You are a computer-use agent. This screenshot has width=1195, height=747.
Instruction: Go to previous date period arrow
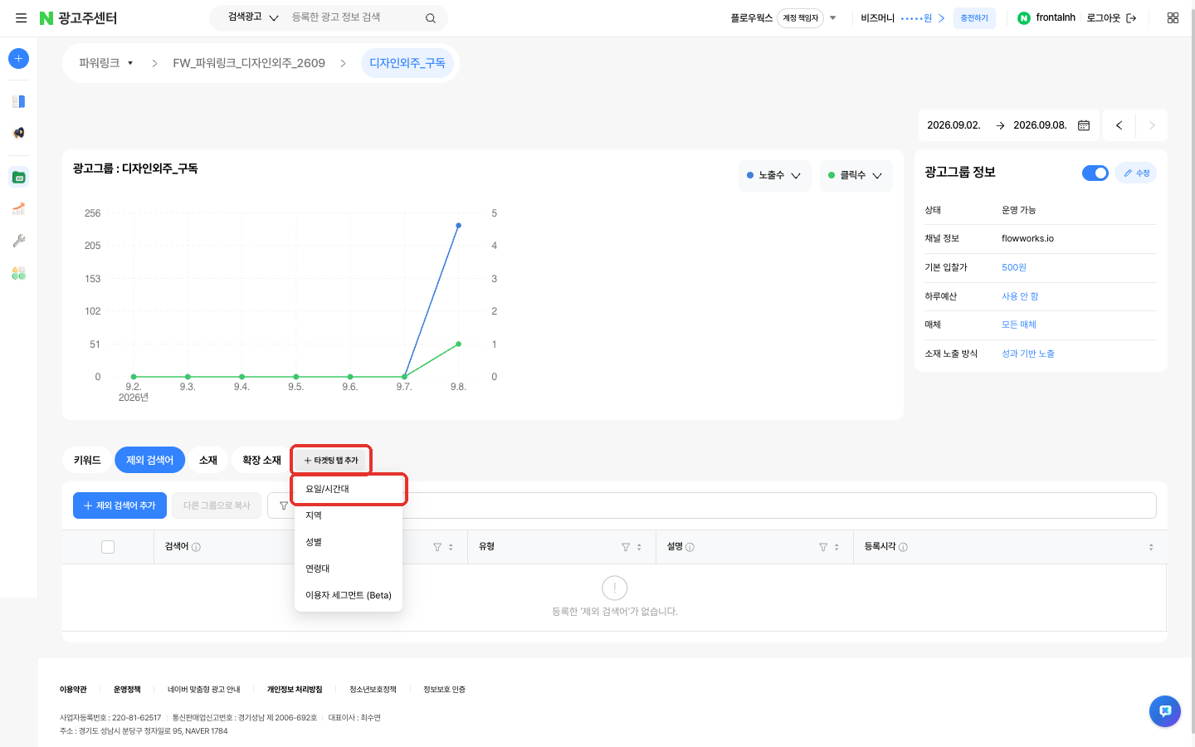[1119, 125]
